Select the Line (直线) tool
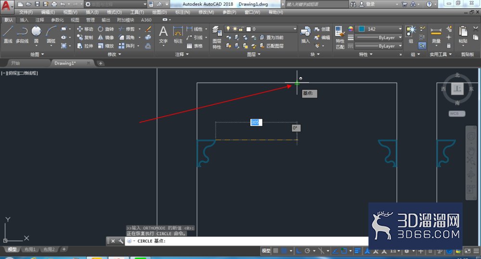The image size is (481, 259). 8,34
